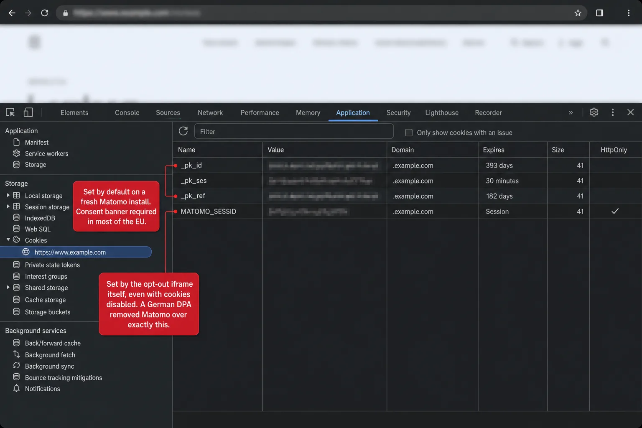Select Interest groups item

pos(46,277)
